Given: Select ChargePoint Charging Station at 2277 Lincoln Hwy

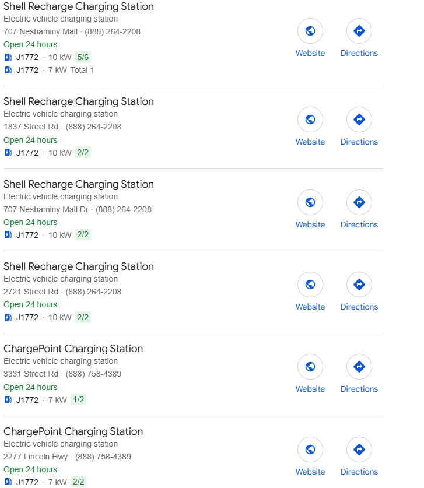Looking at the screenshot, I should (73, 431).
